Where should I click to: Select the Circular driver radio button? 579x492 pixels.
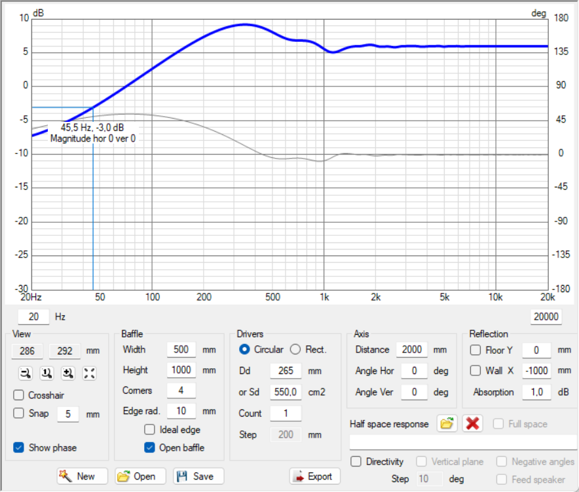click(x=244, y=349)
